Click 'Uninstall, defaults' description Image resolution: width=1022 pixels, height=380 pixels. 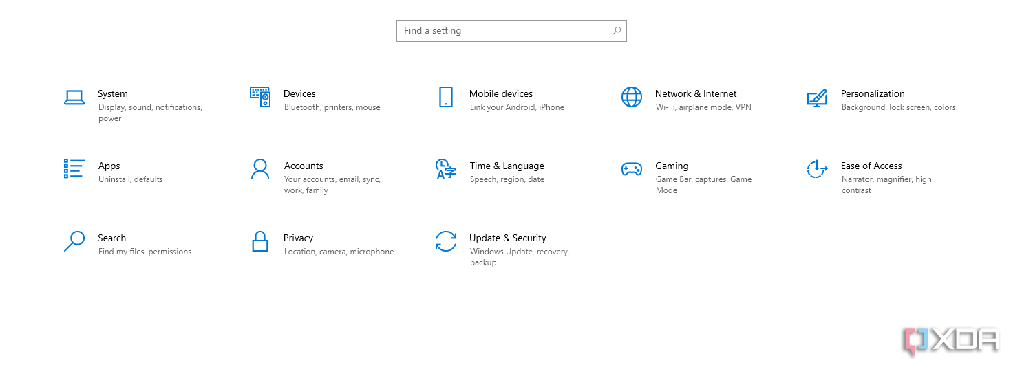coord(131,179)
